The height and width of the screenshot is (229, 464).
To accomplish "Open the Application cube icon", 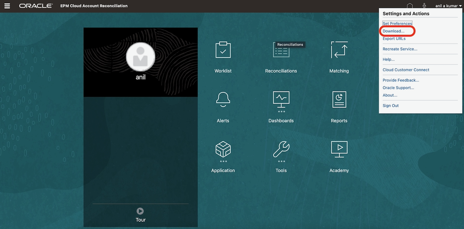I will coord(223,149).
